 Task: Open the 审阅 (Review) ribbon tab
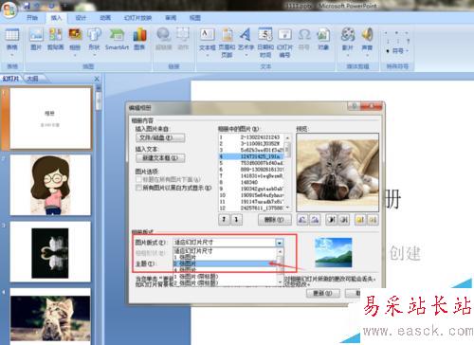pyautogui.click(x=171, y=18)
